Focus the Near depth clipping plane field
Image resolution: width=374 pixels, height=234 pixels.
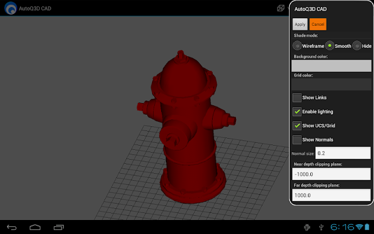point(331,174)
